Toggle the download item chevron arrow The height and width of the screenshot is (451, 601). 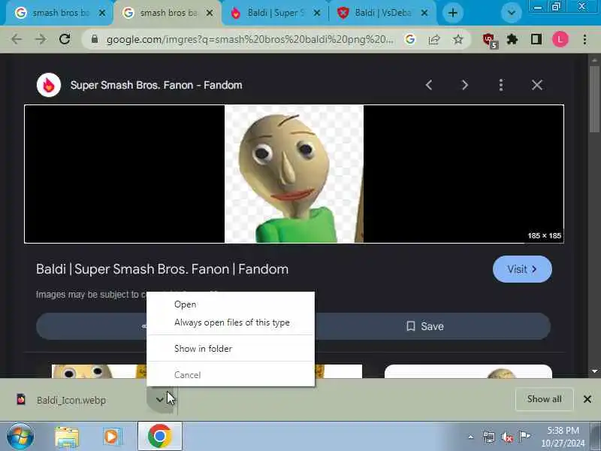coord(160,400)
